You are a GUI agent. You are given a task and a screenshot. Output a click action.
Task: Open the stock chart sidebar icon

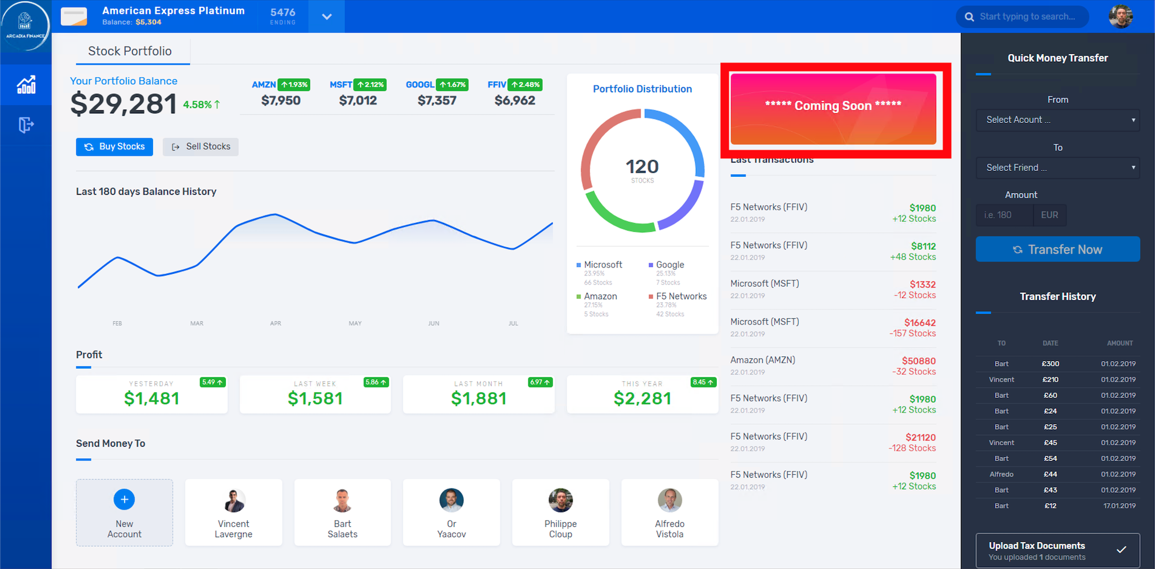[x=26, y=85]
